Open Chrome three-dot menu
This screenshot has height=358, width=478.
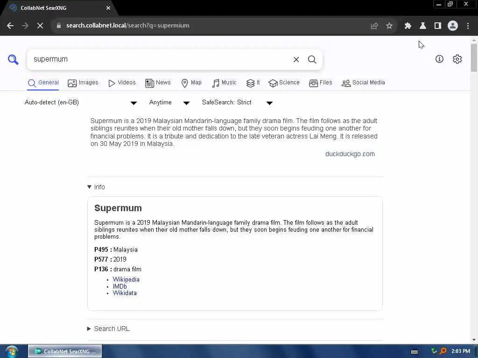(468, 26)
